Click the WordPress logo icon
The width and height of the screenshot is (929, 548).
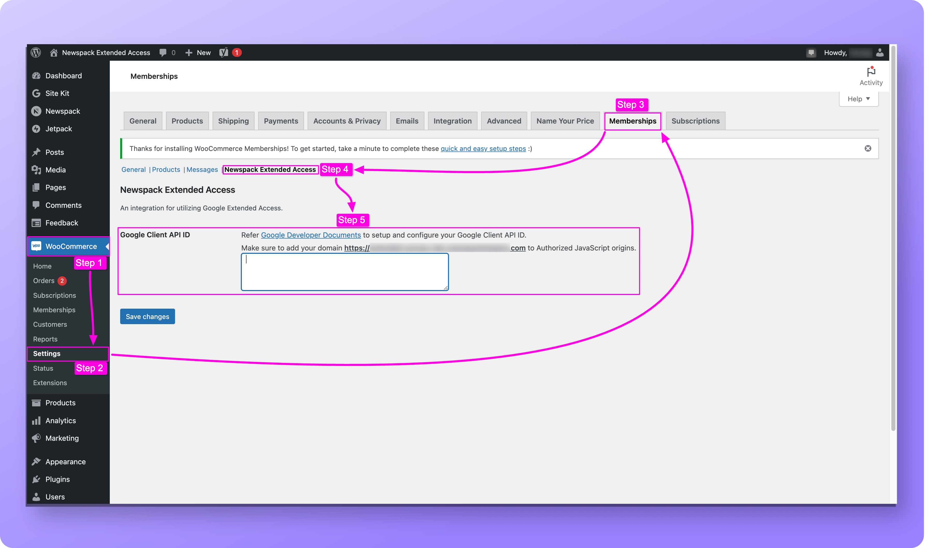coord(36,52)
